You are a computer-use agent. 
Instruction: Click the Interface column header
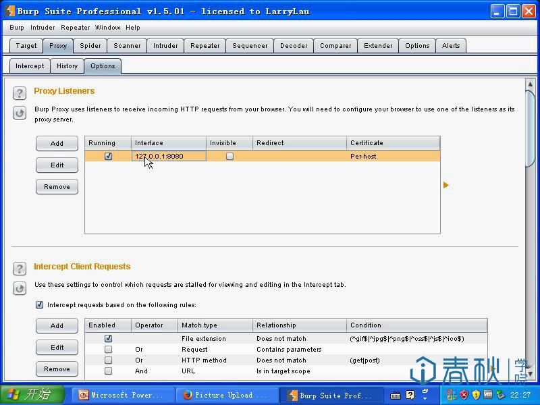pyautogui.click(x=168, y=143)
